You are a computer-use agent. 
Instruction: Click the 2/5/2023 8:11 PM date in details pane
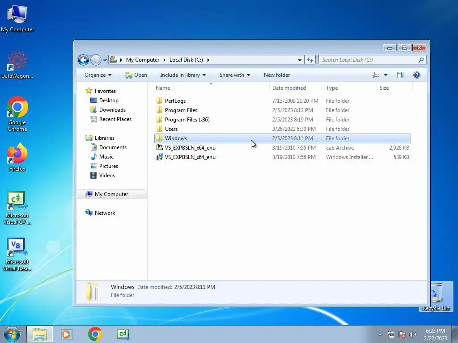click(195, 287)
